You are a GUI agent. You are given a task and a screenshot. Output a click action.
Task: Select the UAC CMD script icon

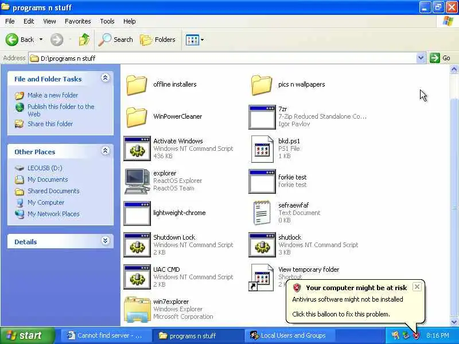(x=137, y=277)
